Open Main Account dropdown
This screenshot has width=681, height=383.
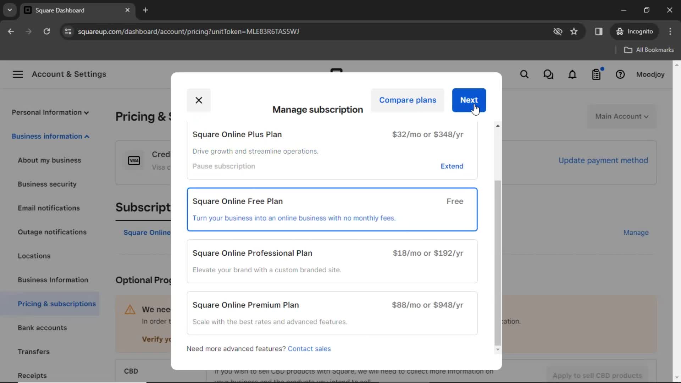[x=622, y=116]
